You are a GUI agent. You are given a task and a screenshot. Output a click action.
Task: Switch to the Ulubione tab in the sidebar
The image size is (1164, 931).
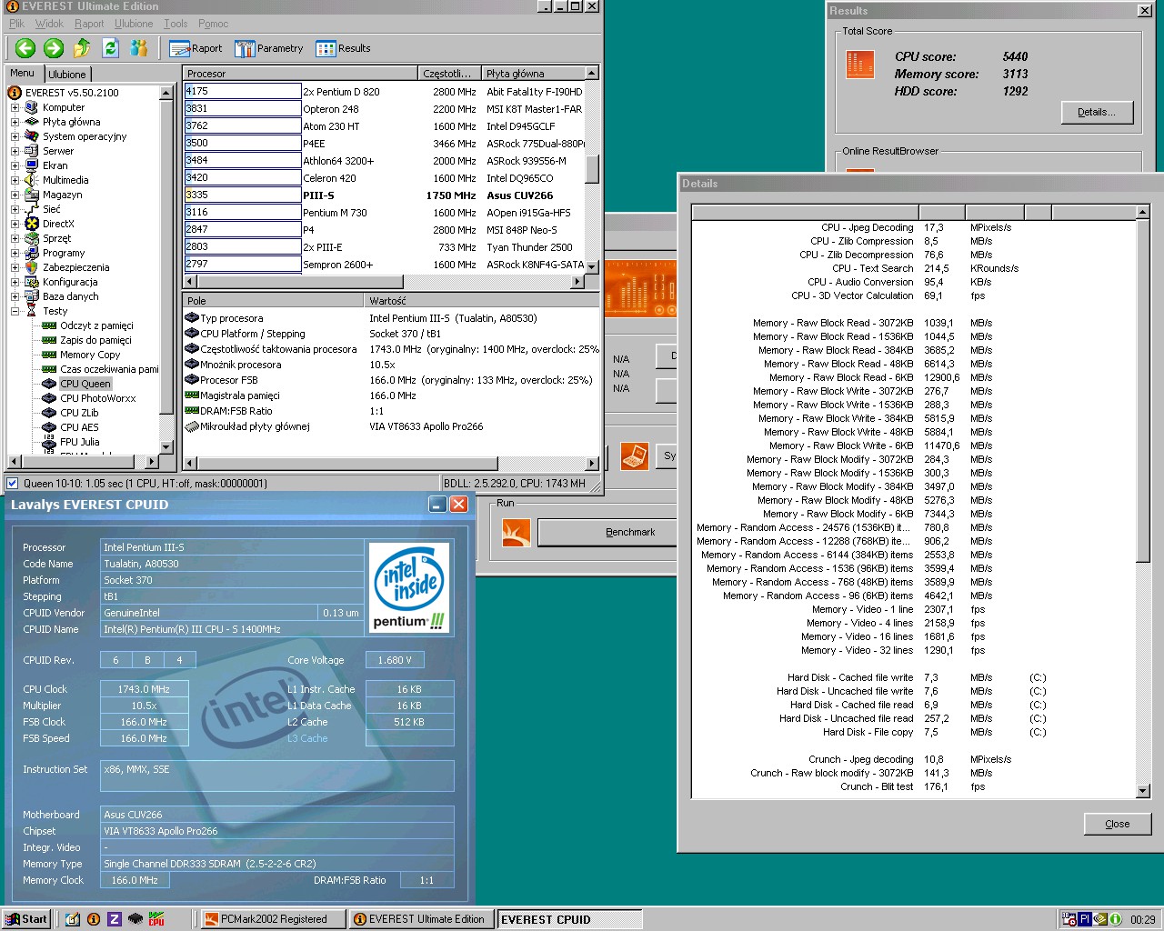click(67, 75)
